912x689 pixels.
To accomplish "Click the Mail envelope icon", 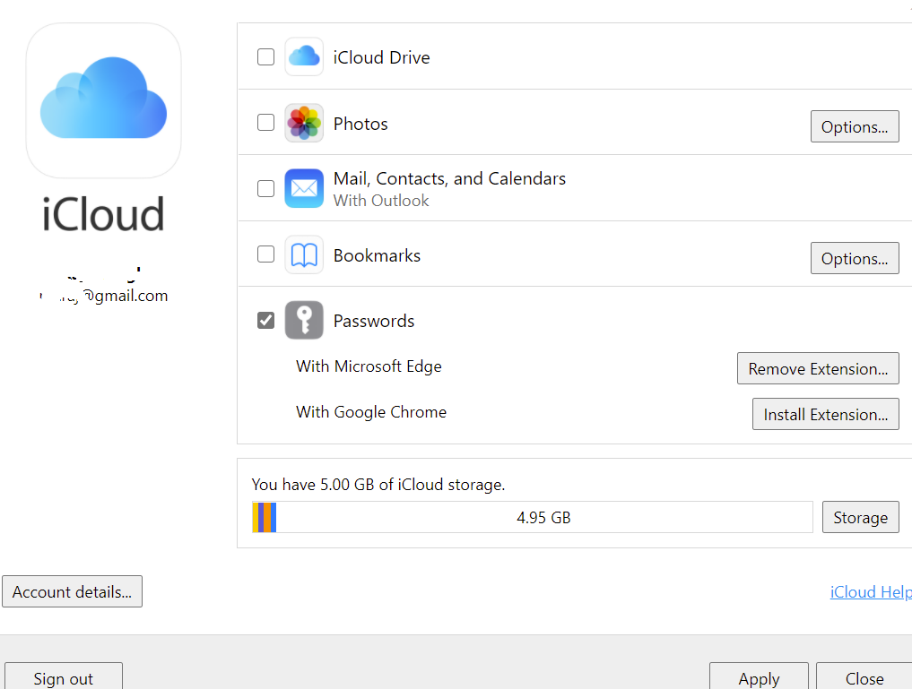I will pos(304,188).
